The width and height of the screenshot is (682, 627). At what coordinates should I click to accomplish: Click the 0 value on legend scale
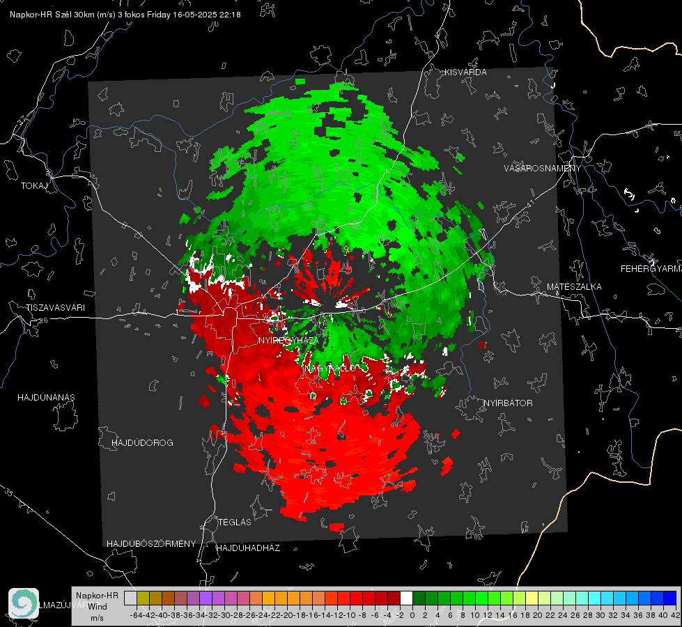click(412, 615)
